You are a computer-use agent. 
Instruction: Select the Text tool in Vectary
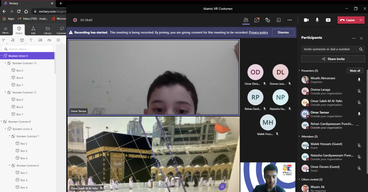tap(31, 40)
